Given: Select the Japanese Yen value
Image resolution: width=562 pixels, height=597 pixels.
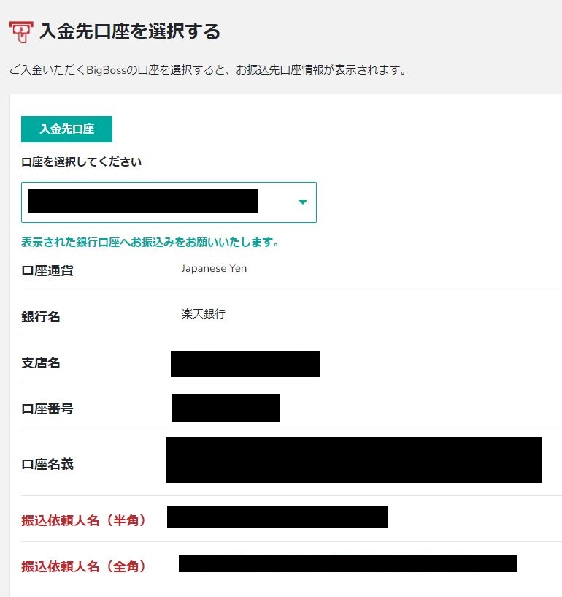Looking at the screenshot, I should coord(214,268).
